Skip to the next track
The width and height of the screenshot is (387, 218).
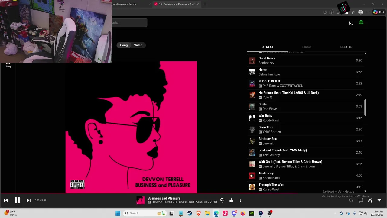(28, 200)
